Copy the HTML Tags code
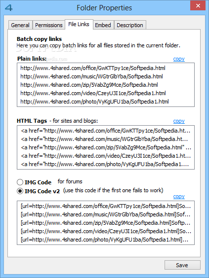Image resolution: width=209 pixels, height=278 pixels. [x=179, y=121]
